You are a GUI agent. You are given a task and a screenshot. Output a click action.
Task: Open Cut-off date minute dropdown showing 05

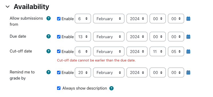[176, 51]
